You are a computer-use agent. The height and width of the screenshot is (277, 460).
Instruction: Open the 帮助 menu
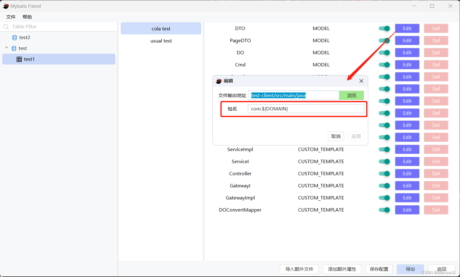tap(27, 17)
